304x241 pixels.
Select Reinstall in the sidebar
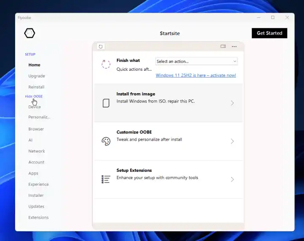pyautogui.click(x=36, y=87)
